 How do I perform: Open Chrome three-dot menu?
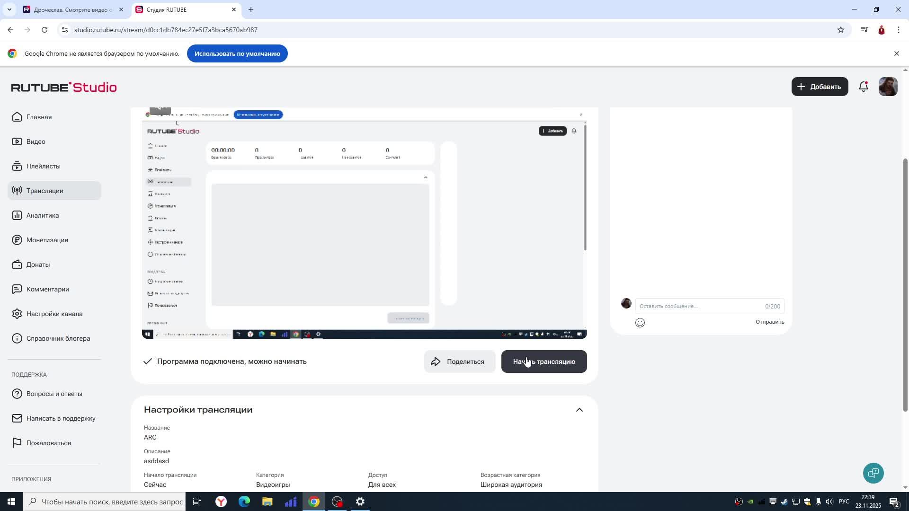(898, 30)
